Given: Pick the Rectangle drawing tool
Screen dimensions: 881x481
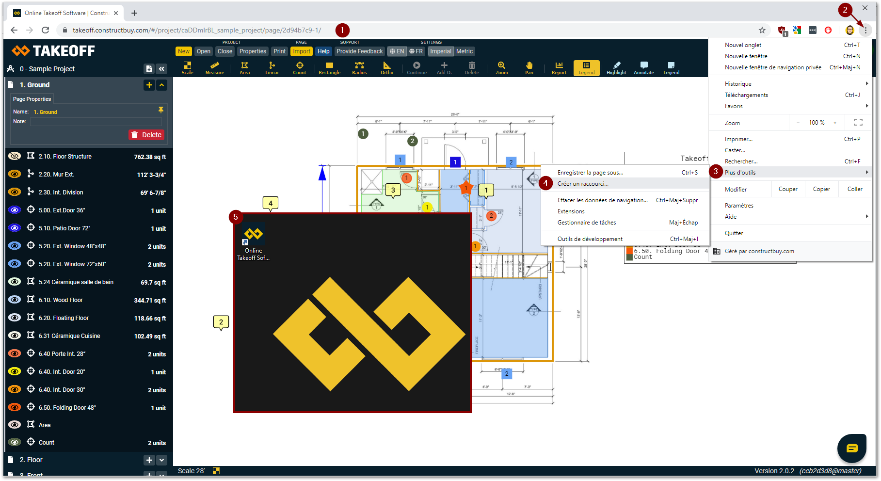Looking at the screenshot, I should (329, 68).
